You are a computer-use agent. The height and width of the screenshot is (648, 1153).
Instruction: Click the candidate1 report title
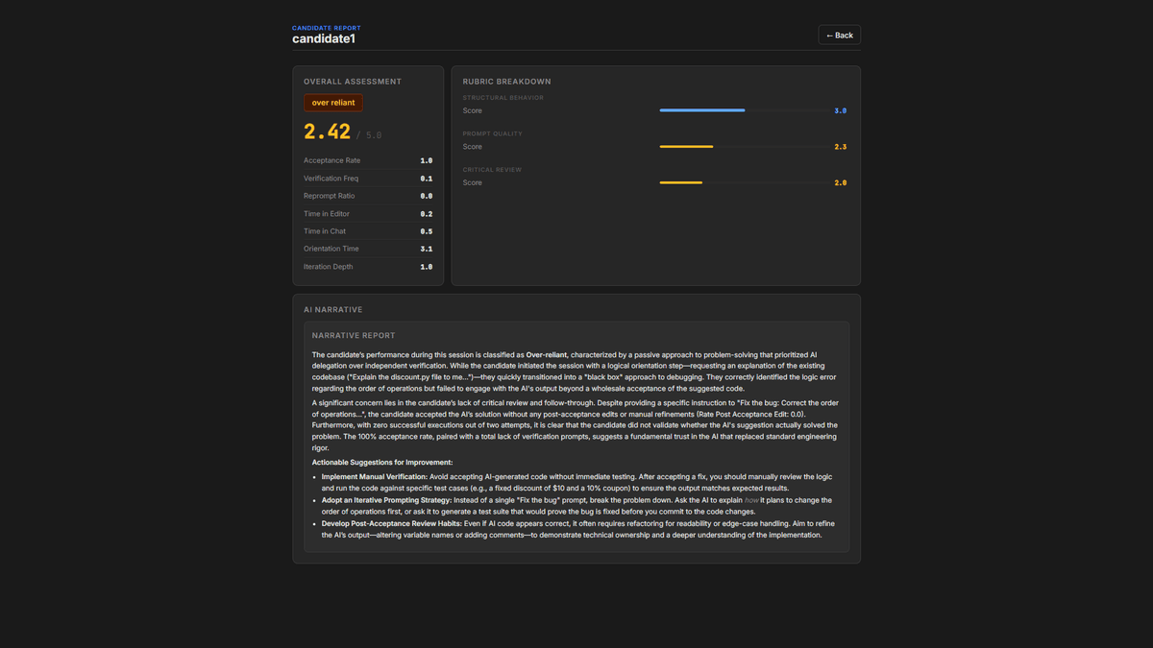[324, 39]
